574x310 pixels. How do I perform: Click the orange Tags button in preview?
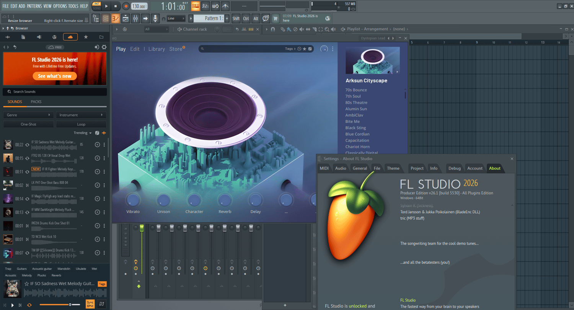[102, 284]
